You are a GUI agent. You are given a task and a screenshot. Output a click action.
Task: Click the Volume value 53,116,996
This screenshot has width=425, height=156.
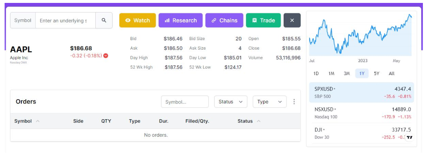click(x=288, y=58)
